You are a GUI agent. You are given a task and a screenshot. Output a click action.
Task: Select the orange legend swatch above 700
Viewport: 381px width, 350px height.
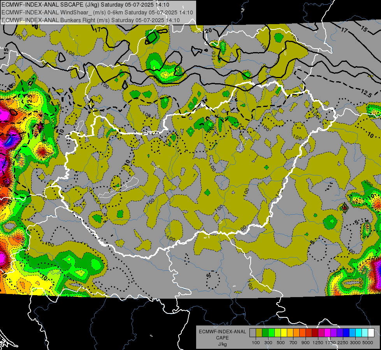pos(296,333)
